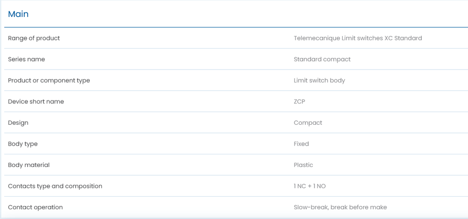Select Contacts type and composition label

tap(55, 186)
